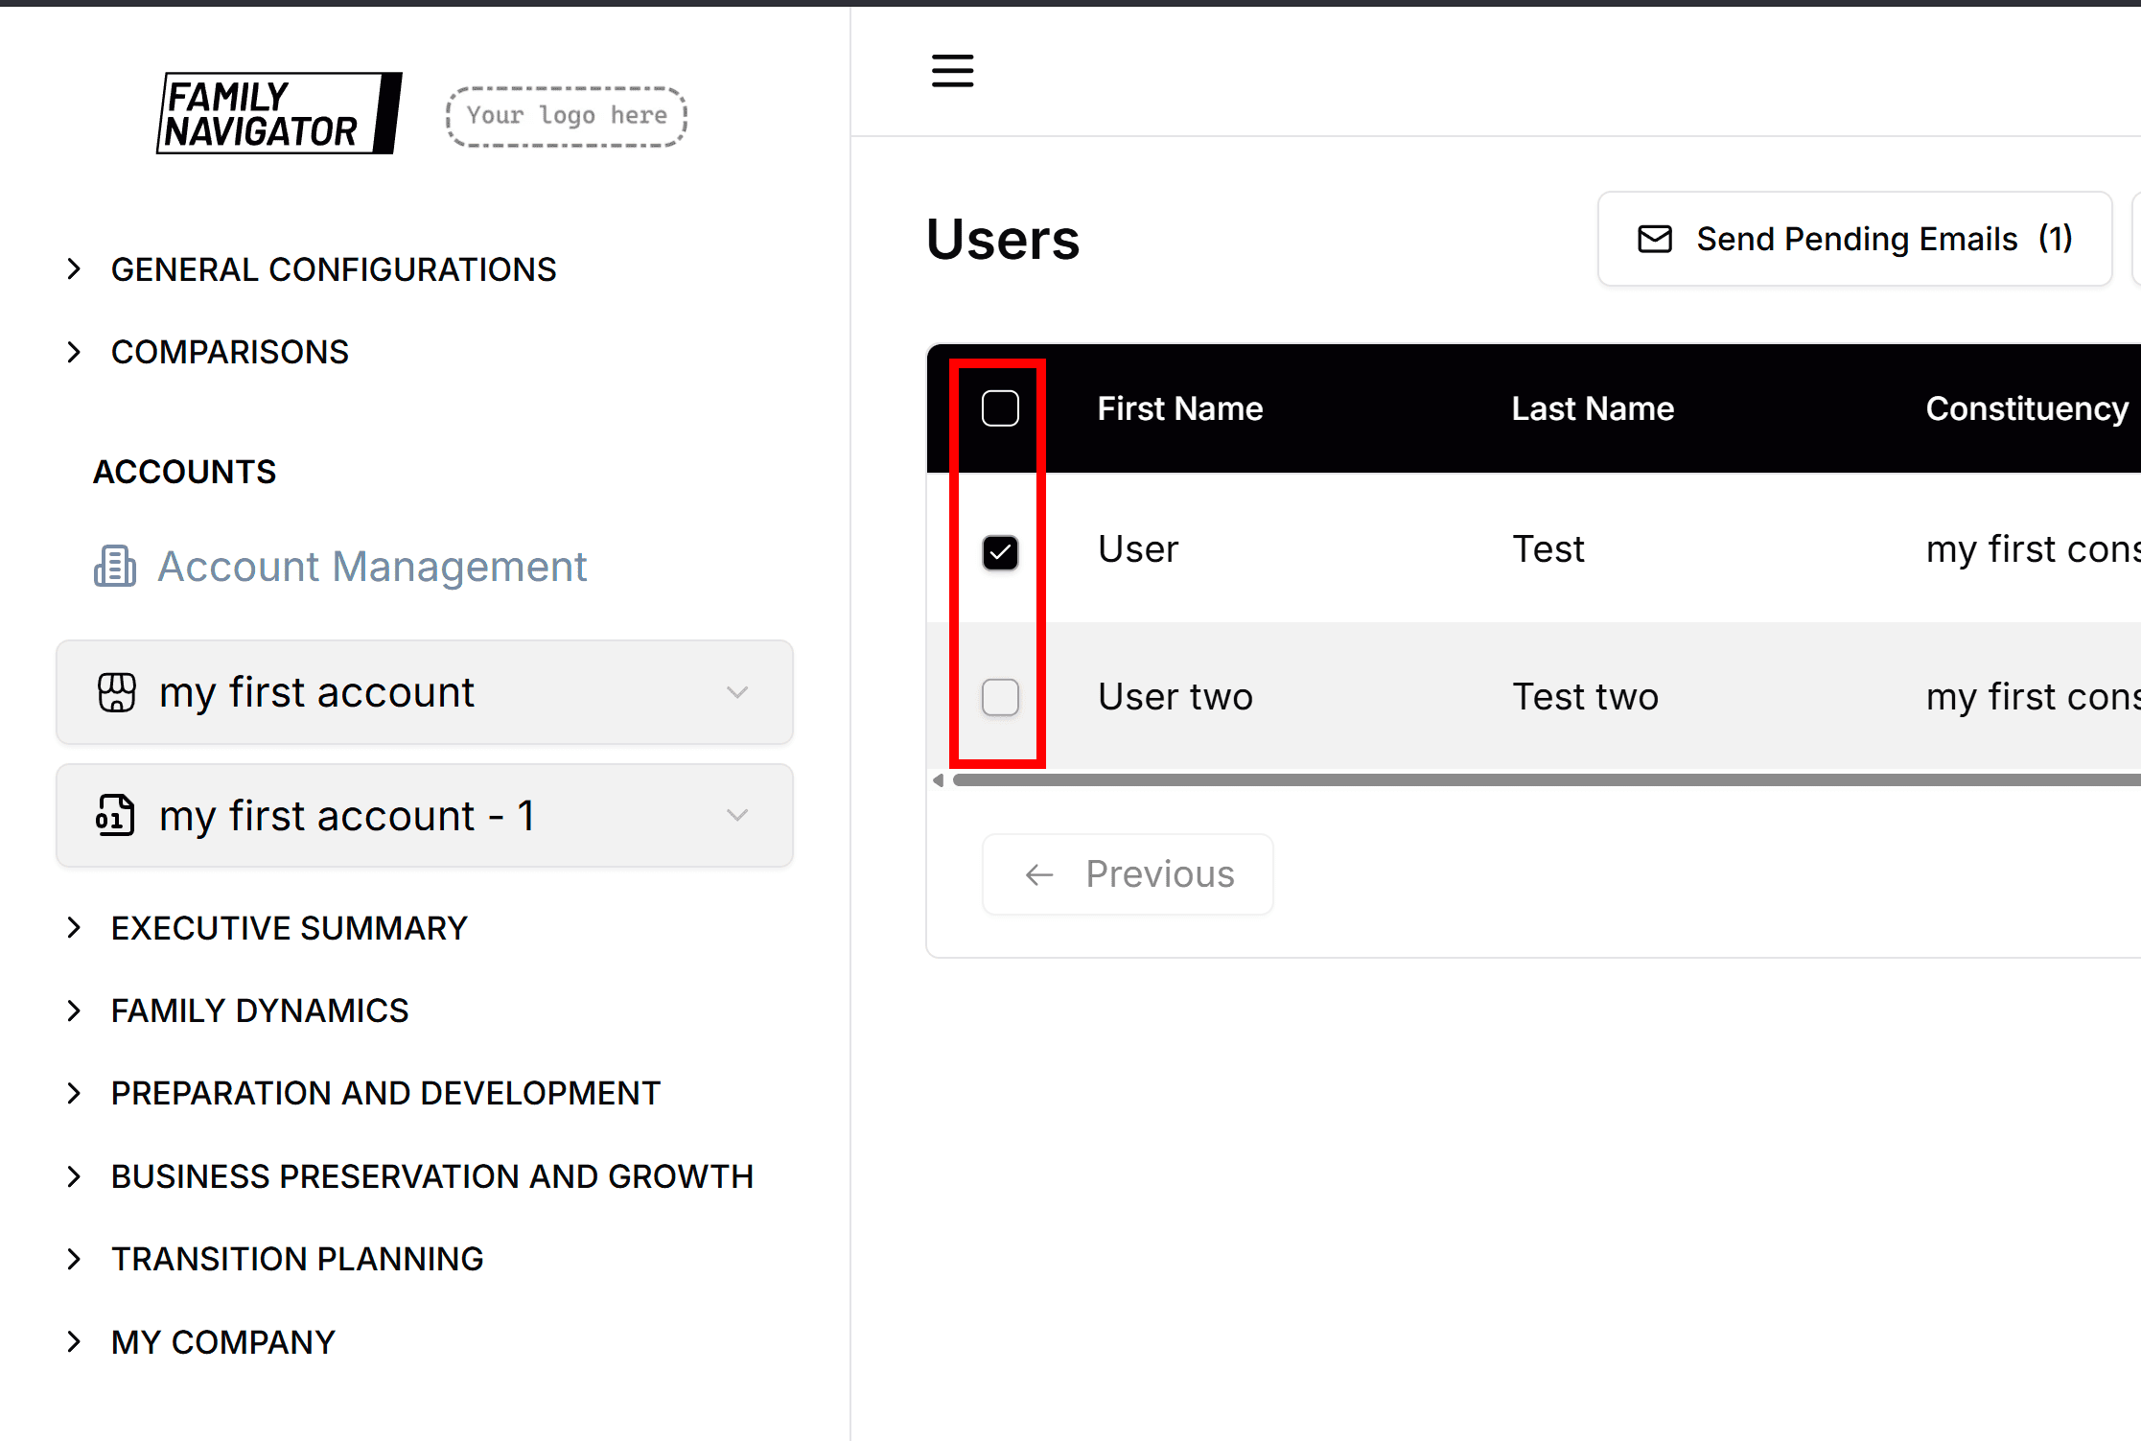Check the checkbox for User two
This screenshot has width=2141, height=1441.
pos(1000,698)
